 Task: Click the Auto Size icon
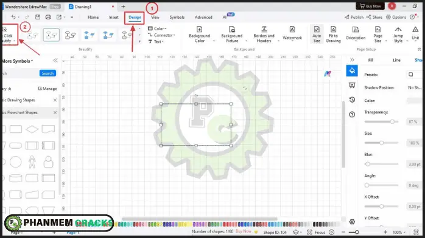(317, 29)
